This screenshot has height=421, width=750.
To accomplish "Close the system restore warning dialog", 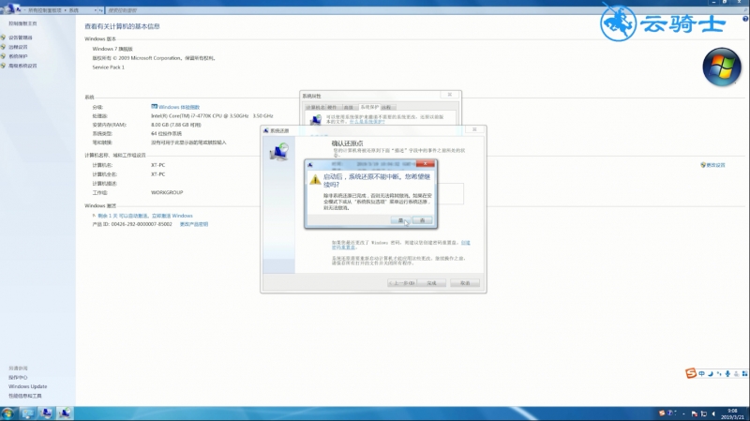I will (x=426, y=163).
